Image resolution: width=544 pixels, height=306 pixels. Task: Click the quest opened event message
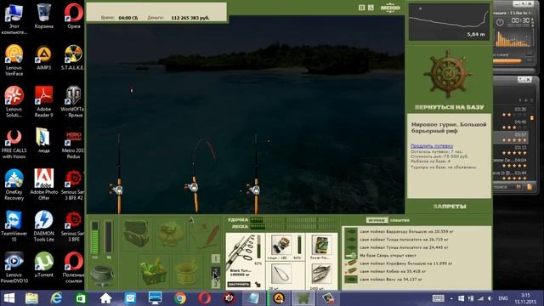[388, 255]
